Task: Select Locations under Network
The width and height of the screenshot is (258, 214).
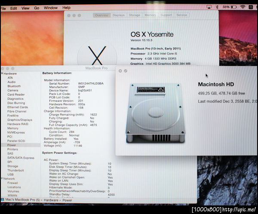Action: click(14, 187)
